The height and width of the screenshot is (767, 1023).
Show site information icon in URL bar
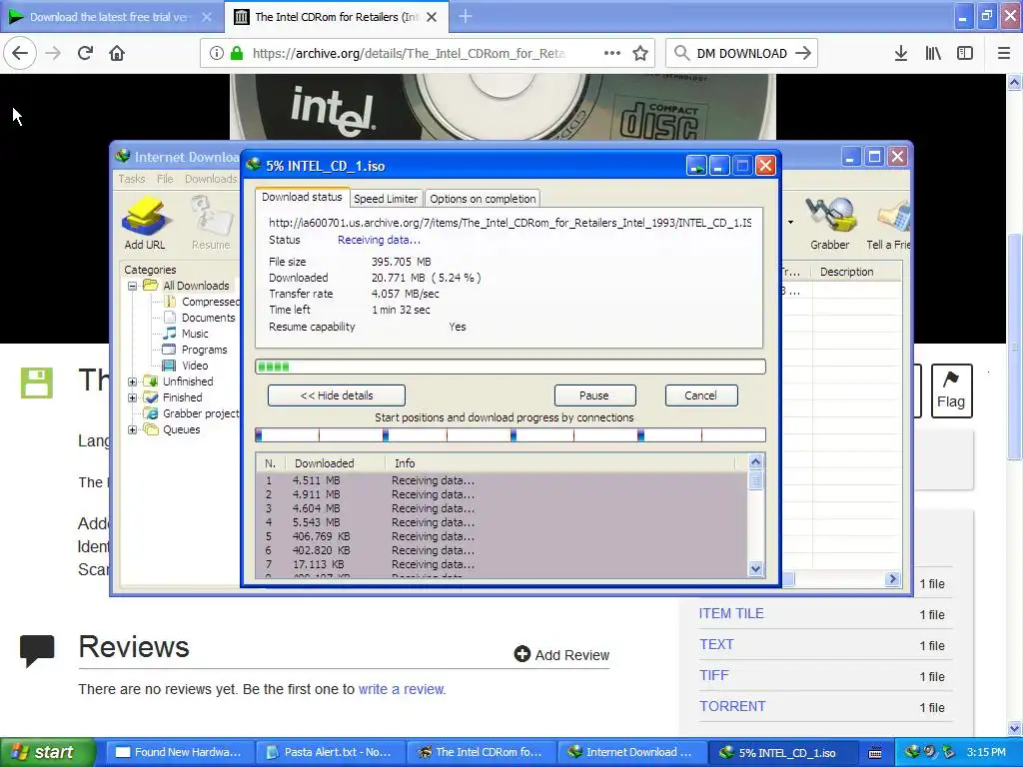(x=216, y=54)
